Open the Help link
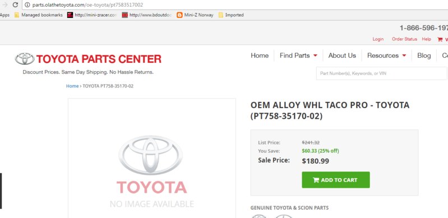The width and height of the screenshot is (448, 218). [426, 39]
